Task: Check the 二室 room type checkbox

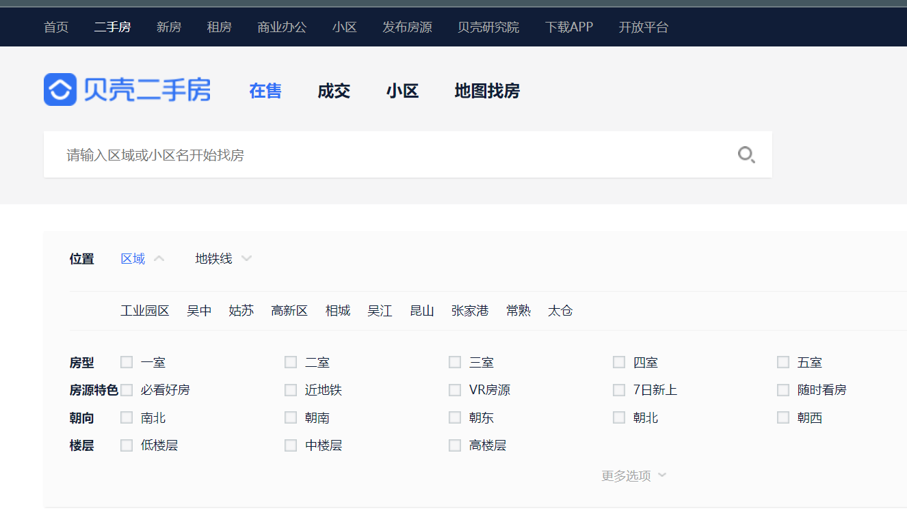Action: (x=291, y=362)
